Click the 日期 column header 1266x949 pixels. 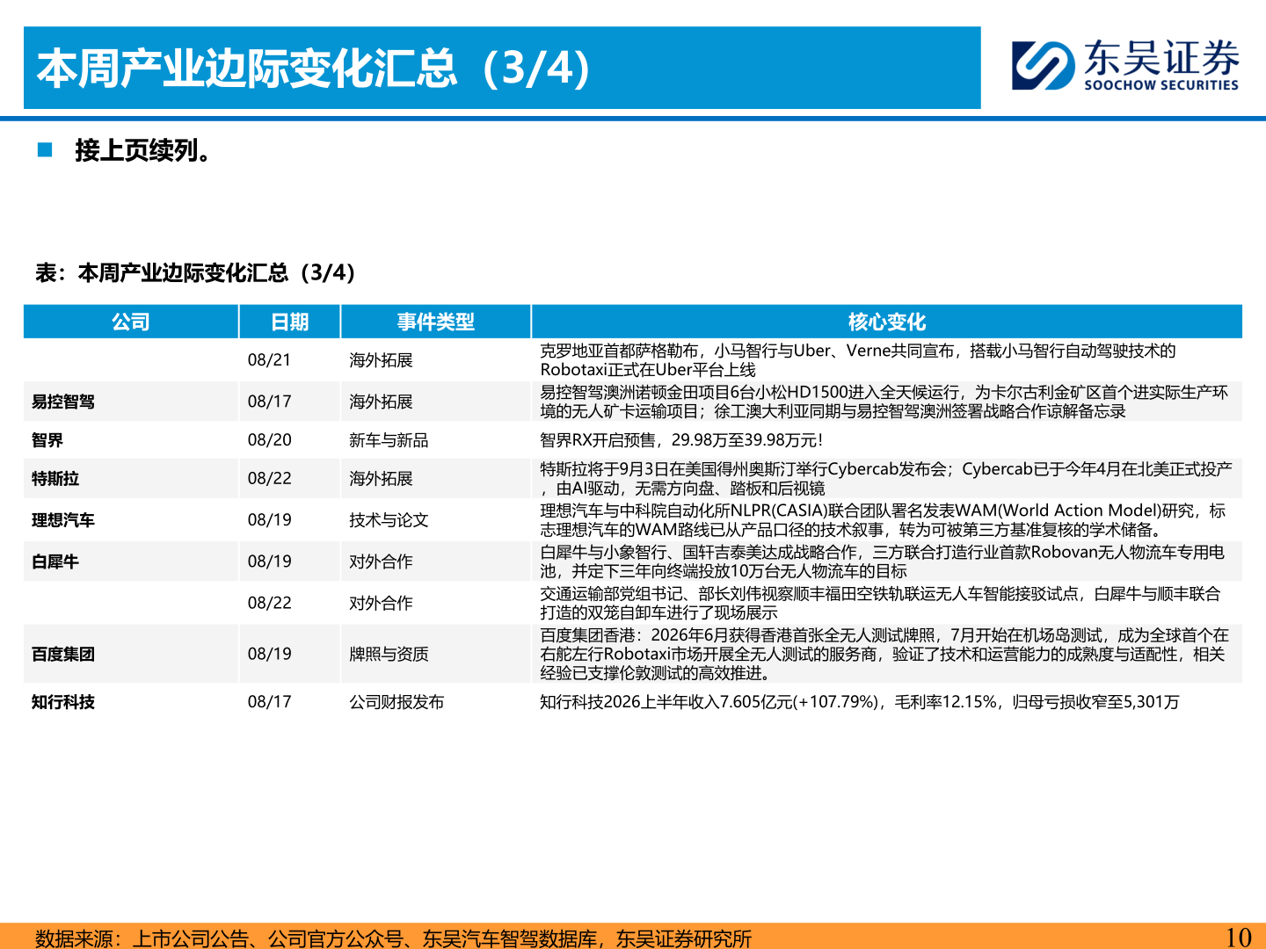pyautogui.click(x=289, y=322)
